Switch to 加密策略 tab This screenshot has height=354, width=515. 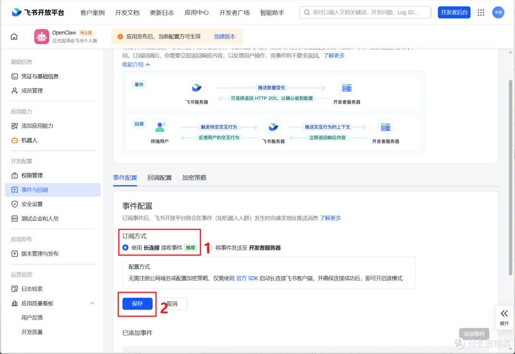[x=195, y=178]
